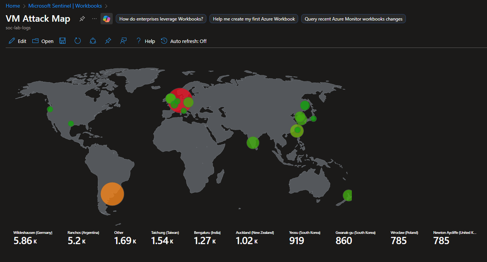Click the share workbook icon
487x262 pixels.
click(93, 41)
